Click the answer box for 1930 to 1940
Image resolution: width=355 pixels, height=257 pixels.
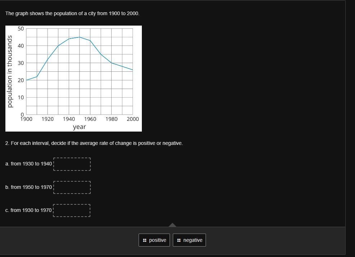pyautogui.click(x=72, y=164)
